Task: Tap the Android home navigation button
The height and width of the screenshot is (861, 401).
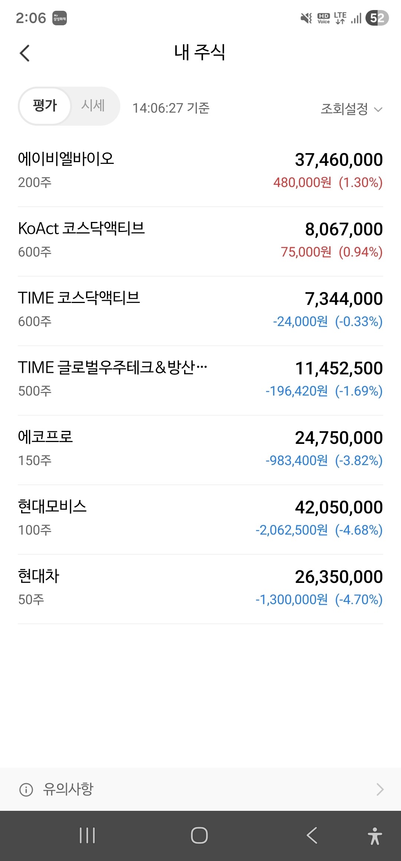Action: pos(199,835)
